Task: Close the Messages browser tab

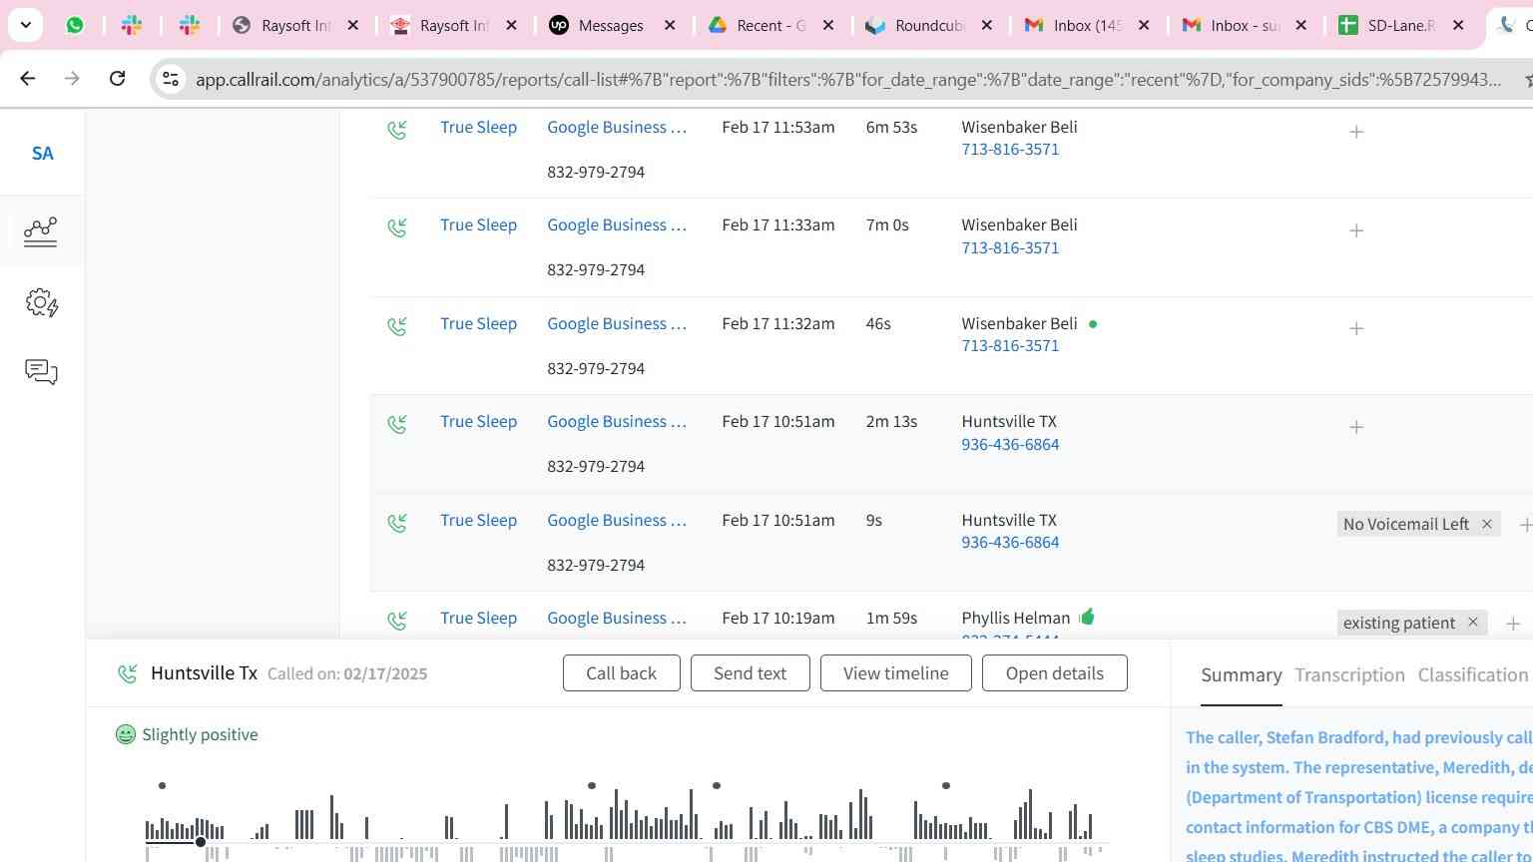Action: pyautogui.click(x=670, y=25)
